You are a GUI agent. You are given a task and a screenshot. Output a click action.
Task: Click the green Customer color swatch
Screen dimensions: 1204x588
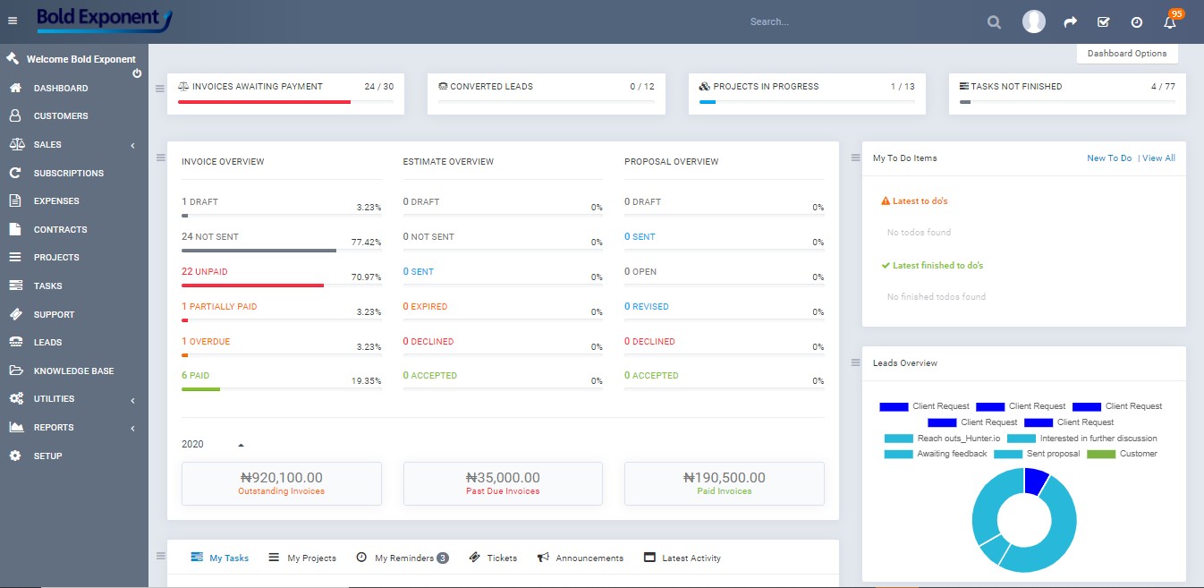[1101, 454]
